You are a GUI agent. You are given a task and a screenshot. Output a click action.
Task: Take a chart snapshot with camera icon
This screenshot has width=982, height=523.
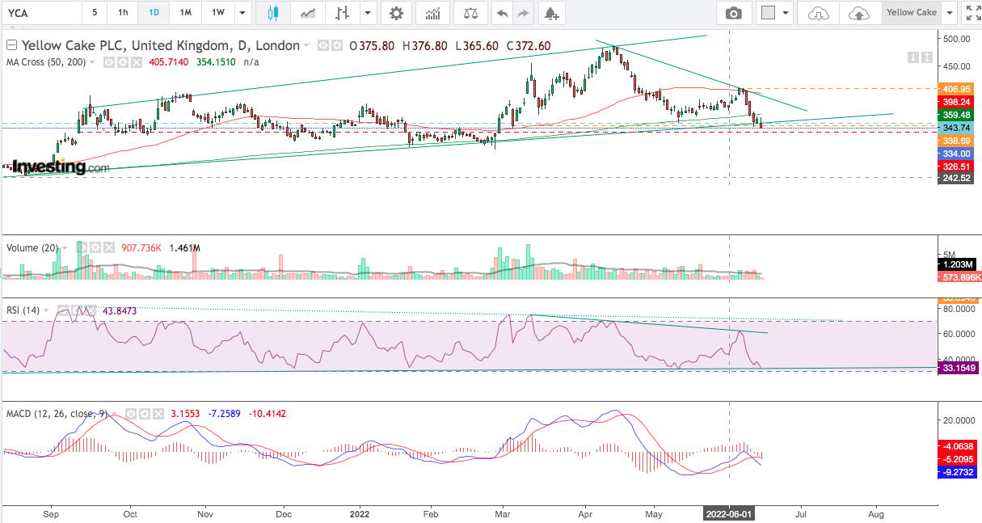[x=734, y=13]
